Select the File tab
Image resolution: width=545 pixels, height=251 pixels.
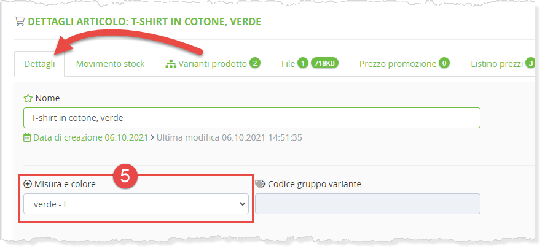[288, 64]
